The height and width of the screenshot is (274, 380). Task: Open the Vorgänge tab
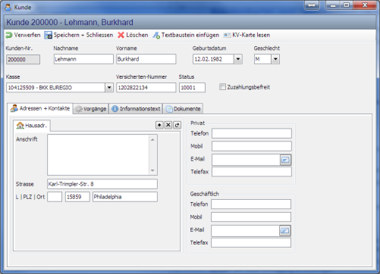(91, 109)
